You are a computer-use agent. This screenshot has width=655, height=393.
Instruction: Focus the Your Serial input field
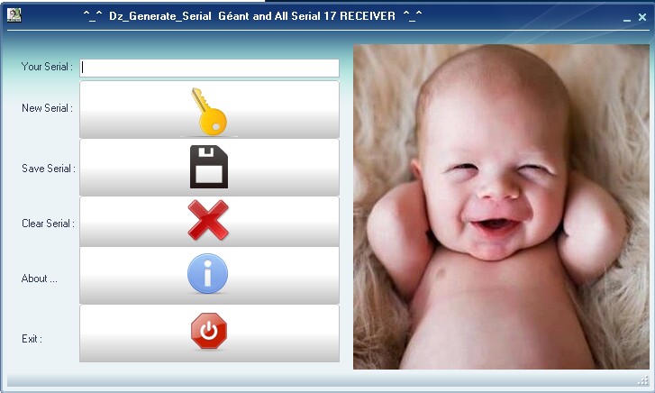coord(209,68)
